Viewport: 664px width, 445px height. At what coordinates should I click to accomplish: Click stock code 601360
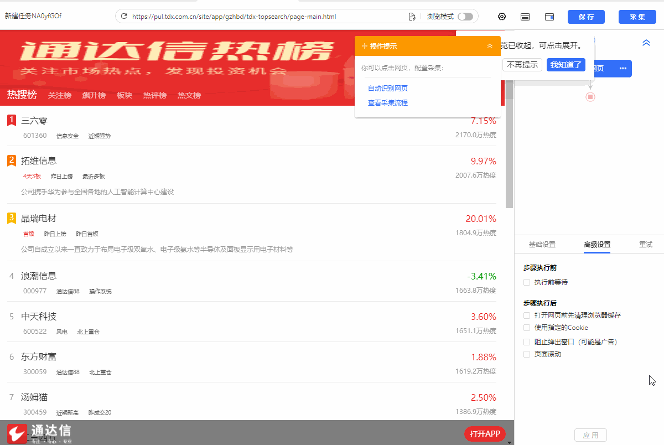point(35,136)
